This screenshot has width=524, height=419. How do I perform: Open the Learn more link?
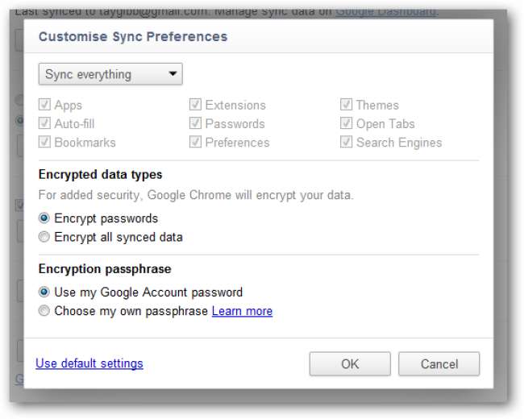(242, 311)
